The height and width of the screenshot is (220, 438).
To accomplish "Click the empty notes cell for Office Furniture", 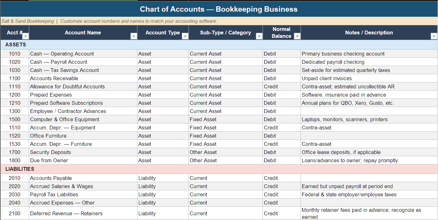I will click(369, 136).
